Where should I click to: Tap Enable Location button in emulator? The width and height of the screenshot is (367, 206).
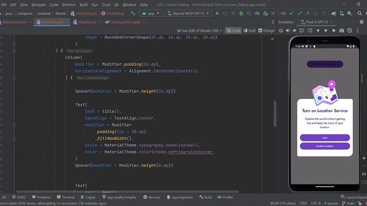click(325, 146)
